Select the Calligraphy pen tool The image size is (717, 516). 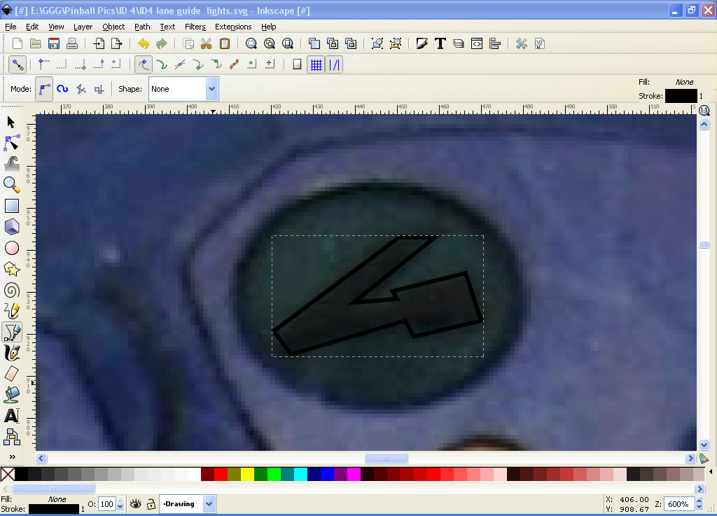[x=12, y=353]
